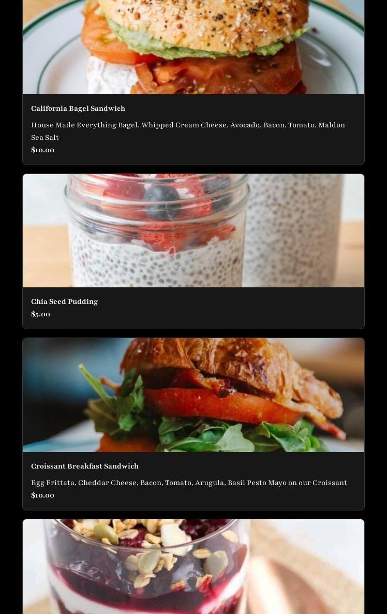Open the California Bagel Sandwich photo

(193, 47)
